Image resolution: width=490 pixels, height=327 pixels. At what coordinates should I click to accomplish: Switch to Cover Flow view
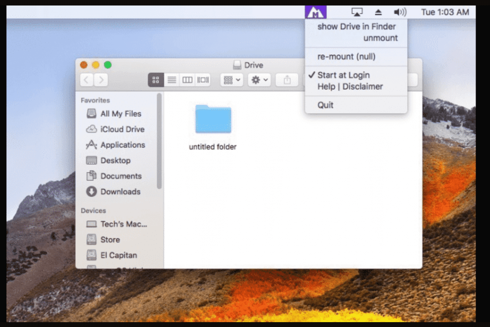[202, 79]
